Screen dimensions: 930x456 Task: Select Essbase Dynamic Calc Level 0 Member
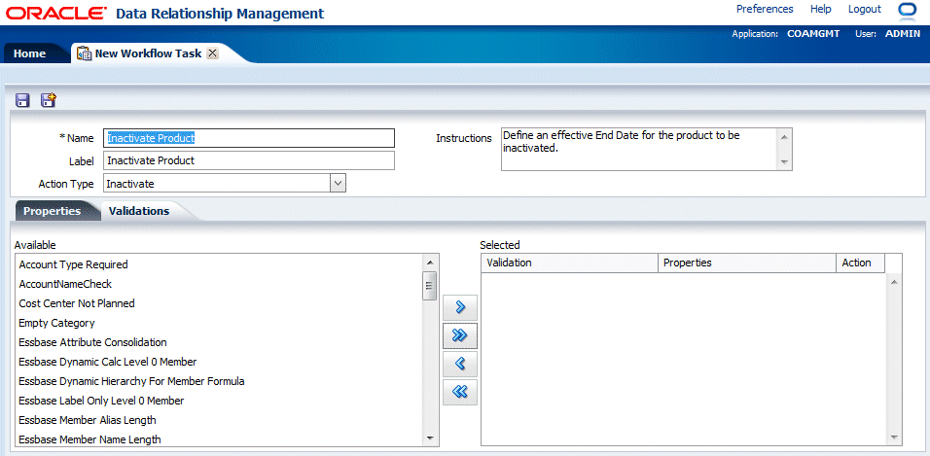(107, 362)
